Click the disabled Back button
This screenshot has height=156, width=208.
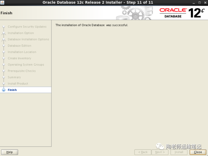tap(143, 152)
